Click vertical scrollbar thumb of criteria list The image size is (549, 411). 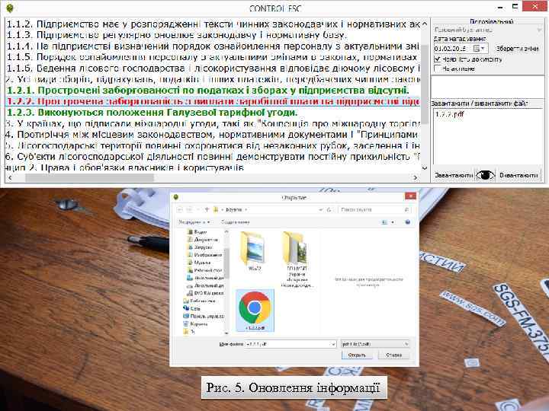[x=425, y=84]
